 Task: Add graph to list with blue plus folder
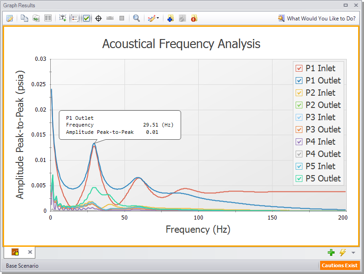(170, 18)
